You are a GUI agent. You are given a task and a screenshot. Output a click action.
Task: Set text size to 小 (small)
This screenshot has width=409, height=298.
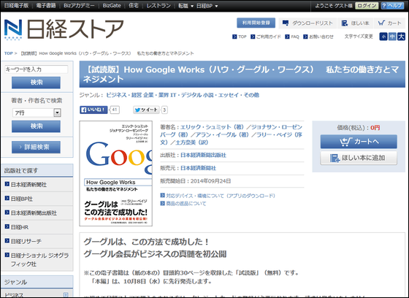coord(383,37)
